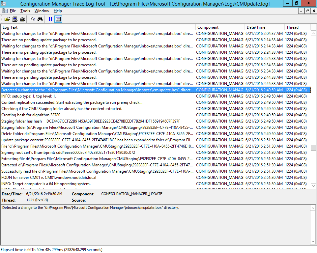Select the 'INFO: setup type: 1, top level: 1.' row
Image resolution: width=317 pixels, height=253 pixels.
[156, 96]
